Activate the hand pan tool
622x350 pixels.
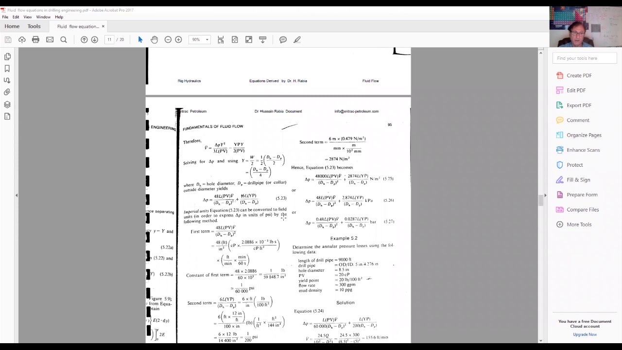pos(154,39)
